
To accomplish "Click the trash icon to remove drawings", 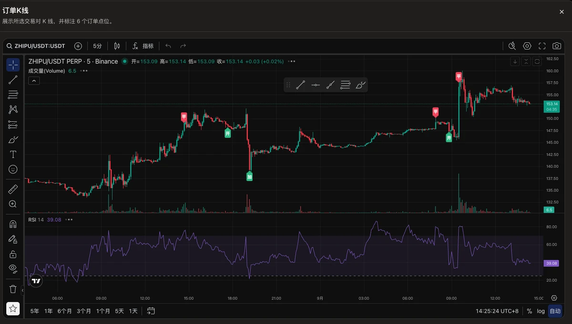I will tap(13, 289).
